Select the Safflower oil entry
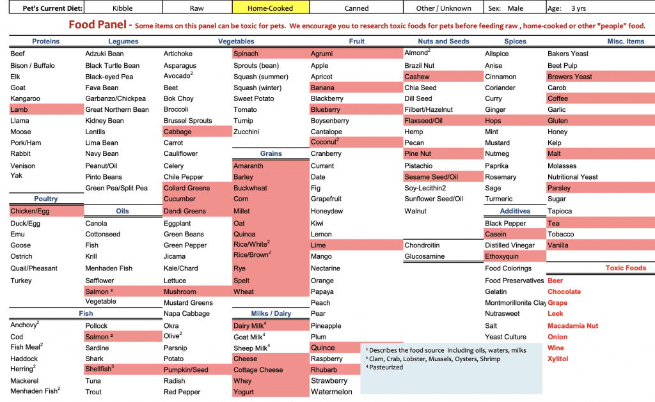The width and height of the screenshot is (655, 402). click(x=99, y=281)
